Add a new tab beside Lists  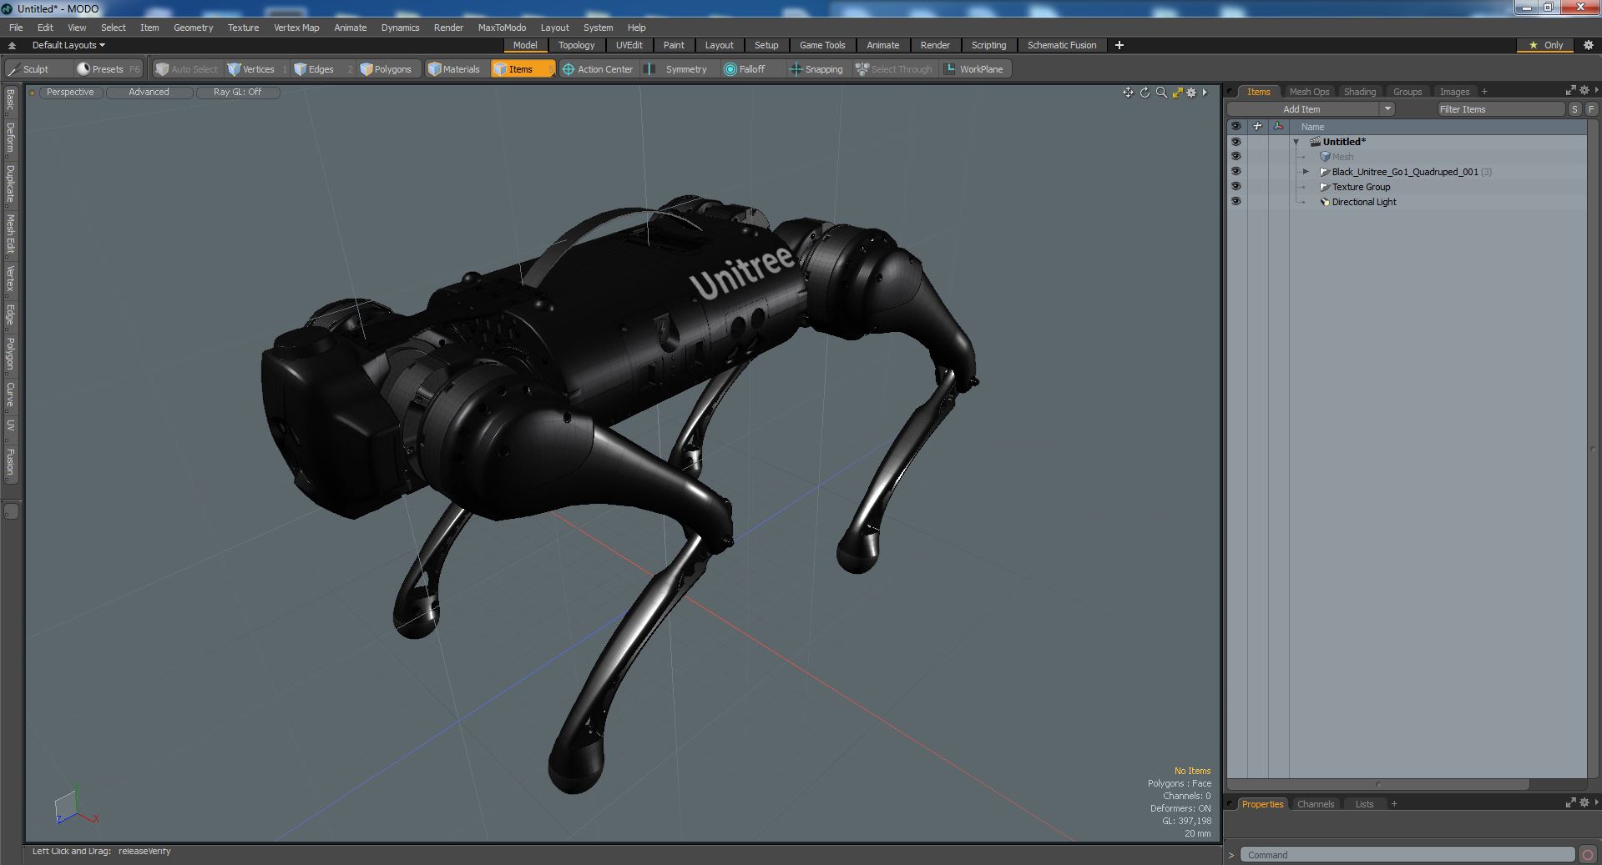1394,804
